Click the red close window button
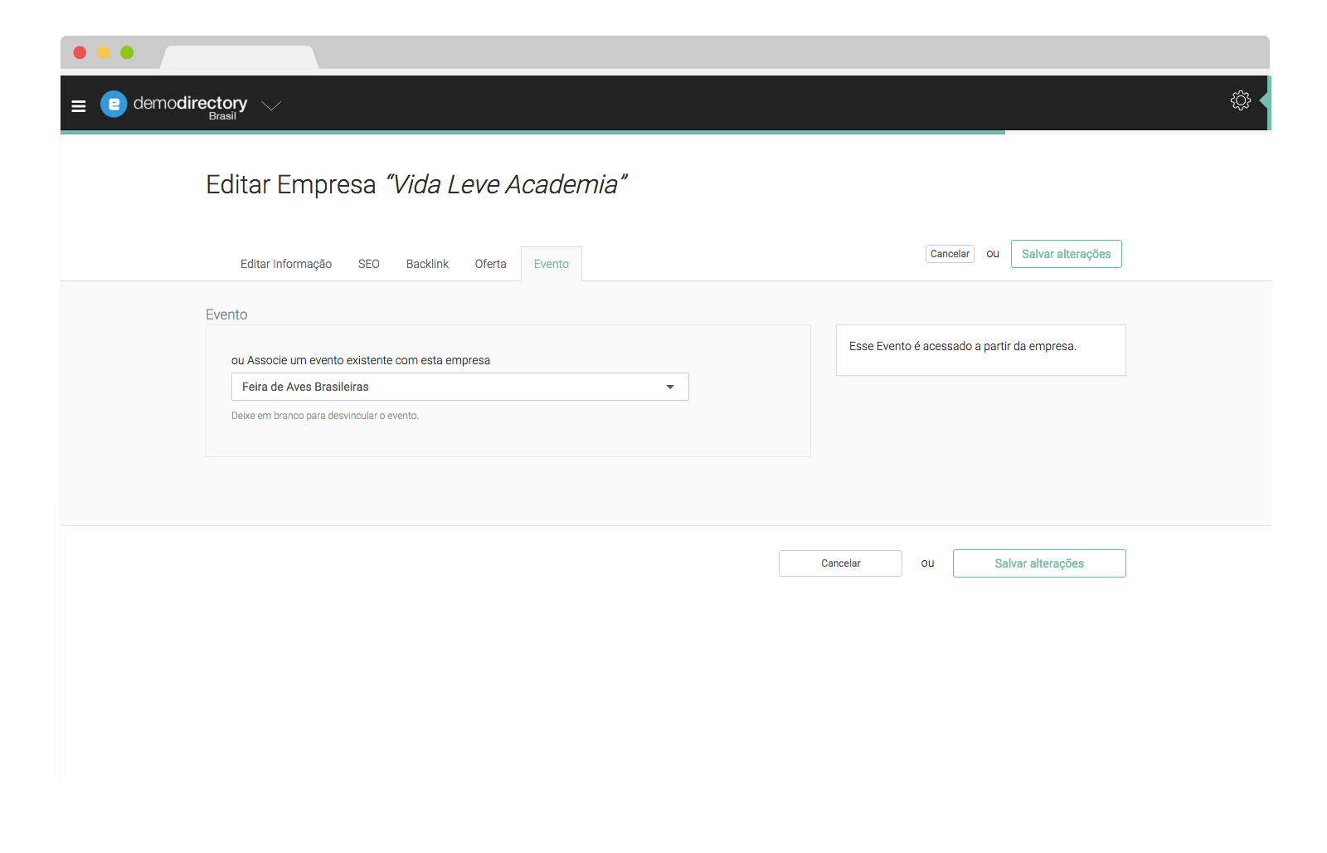Screen dimensions: 1327x853 80,52
